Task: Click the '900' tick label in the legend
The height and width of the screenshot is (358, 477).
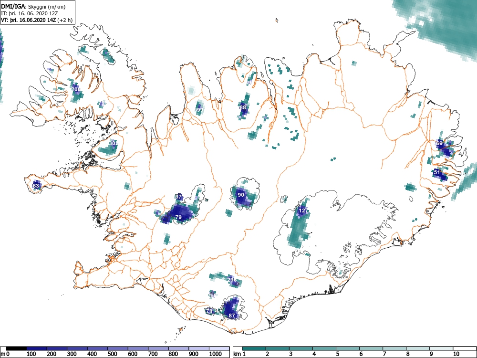Action: coord(193,354)
